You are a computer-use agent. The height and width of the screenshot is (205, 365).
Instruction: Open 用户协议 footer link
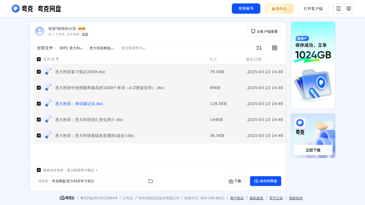pyautogui.click(x=237, y=198)
